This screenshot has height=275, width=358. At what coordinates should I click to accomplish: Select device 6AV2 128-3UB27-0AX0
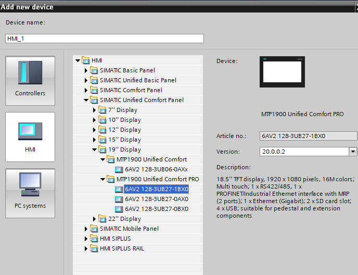coord(157,199)
